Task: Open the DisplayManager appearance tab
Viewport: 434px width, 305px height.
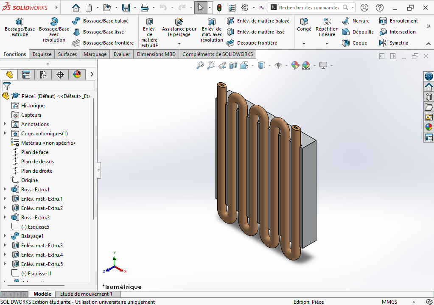Action: click(77, 75)
